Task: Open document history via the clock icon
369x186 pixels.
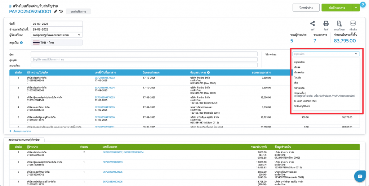Action: (61, 12)
